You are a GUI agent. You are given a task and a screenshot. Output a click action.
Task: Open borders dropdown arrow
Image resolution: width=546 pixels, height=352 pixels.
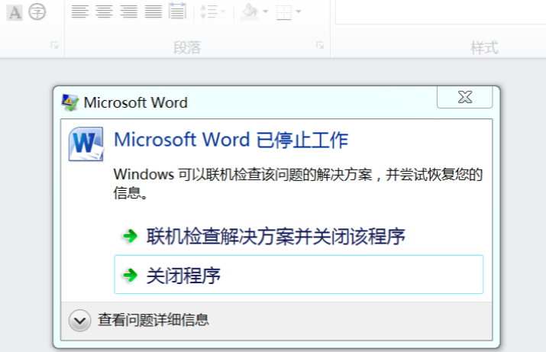[x=299, y=11]
